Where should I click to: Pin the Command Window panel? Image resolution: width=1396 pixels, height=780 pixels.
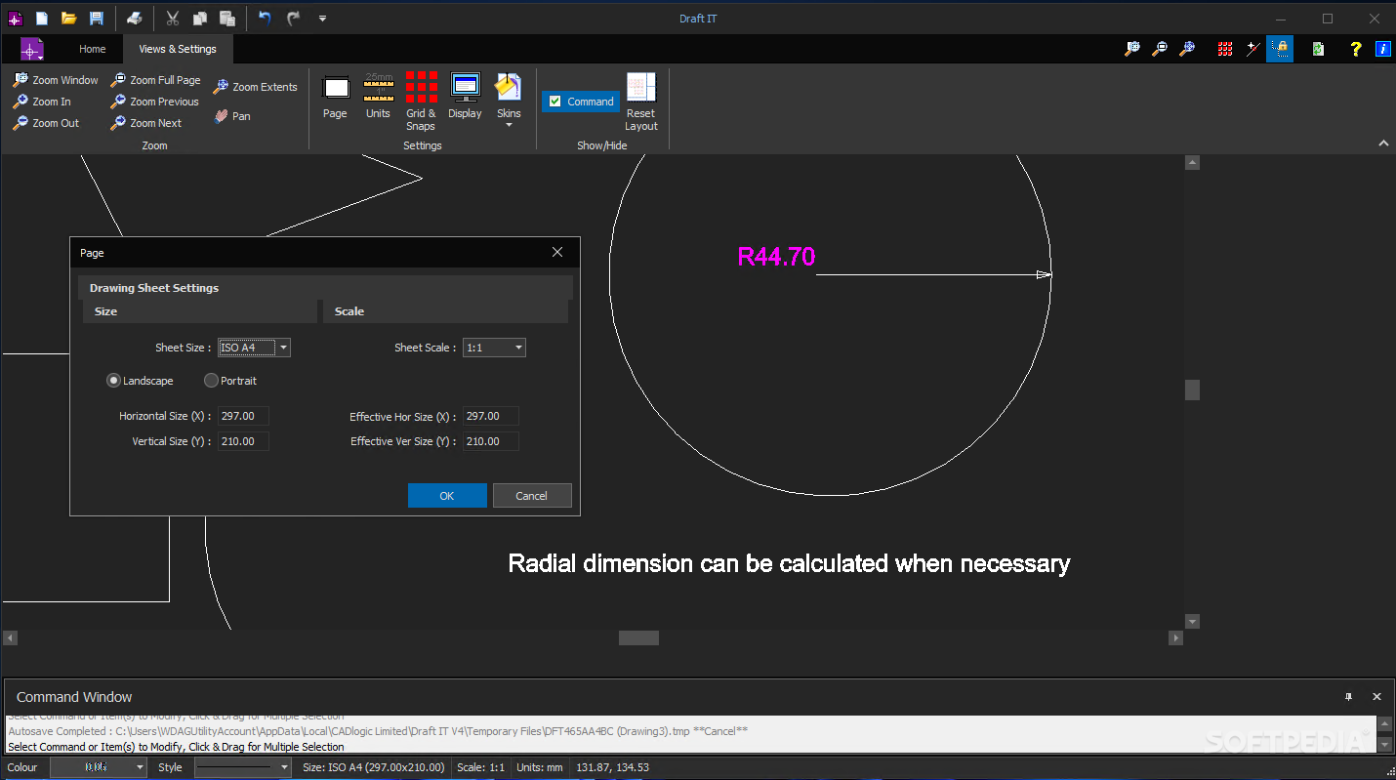click(x=1348, y=697)
